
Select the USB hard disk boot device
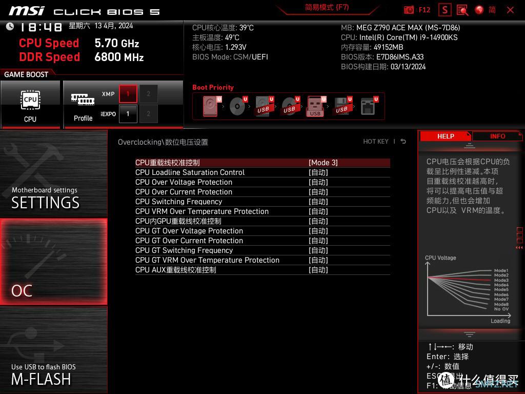point(265,106)
